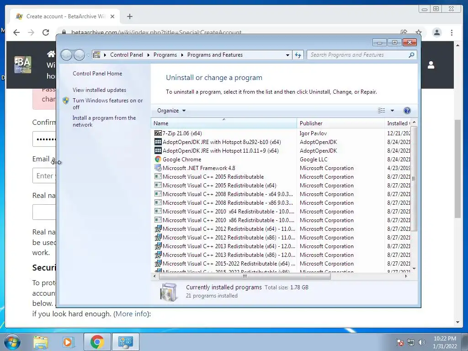
Task: Click the Microsoft .NET Framework 4.8 icon
Action: coord(158,168)
